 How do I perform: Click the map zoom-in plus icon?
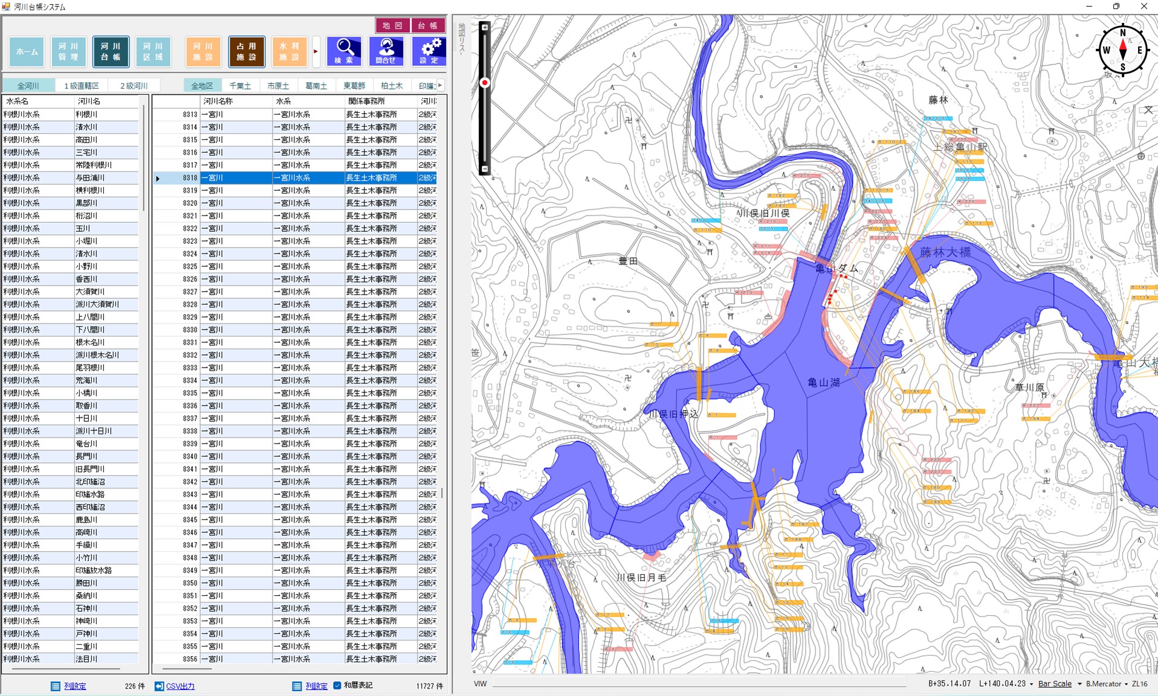coord(485,27)
